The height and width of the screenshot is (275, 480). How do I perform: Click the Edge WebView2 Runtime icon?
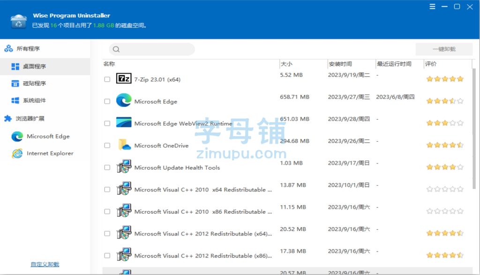[x=124, y=122]
